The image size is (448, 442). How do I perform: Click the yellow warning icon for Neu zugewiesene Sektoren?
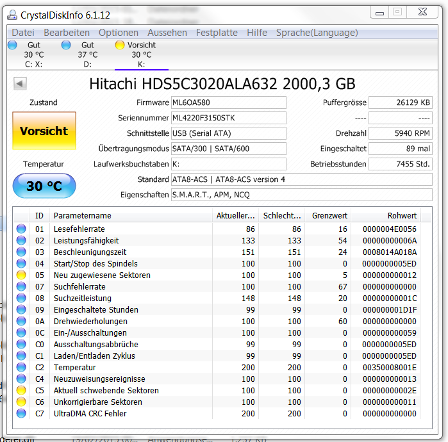click(x=21, y=275)
